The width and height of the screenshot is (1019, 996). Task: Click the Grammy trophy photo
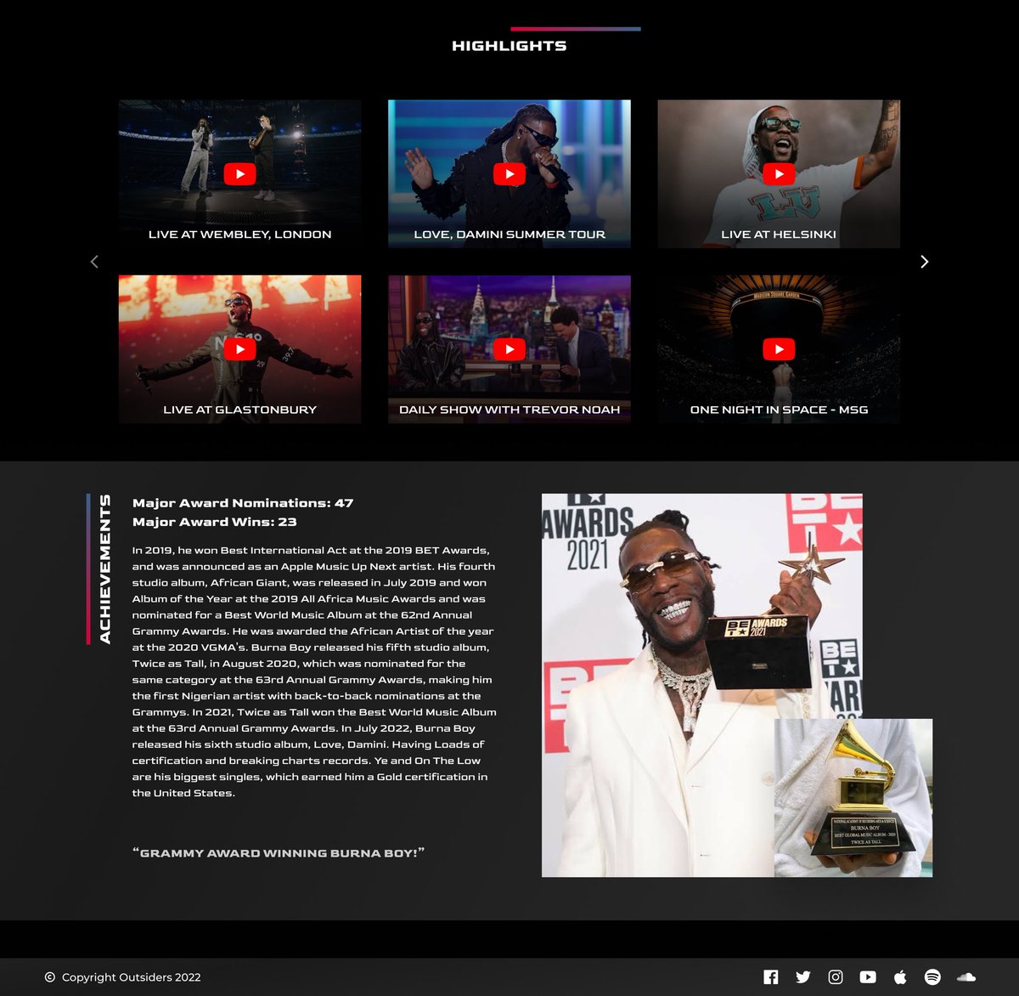point(853,798)
